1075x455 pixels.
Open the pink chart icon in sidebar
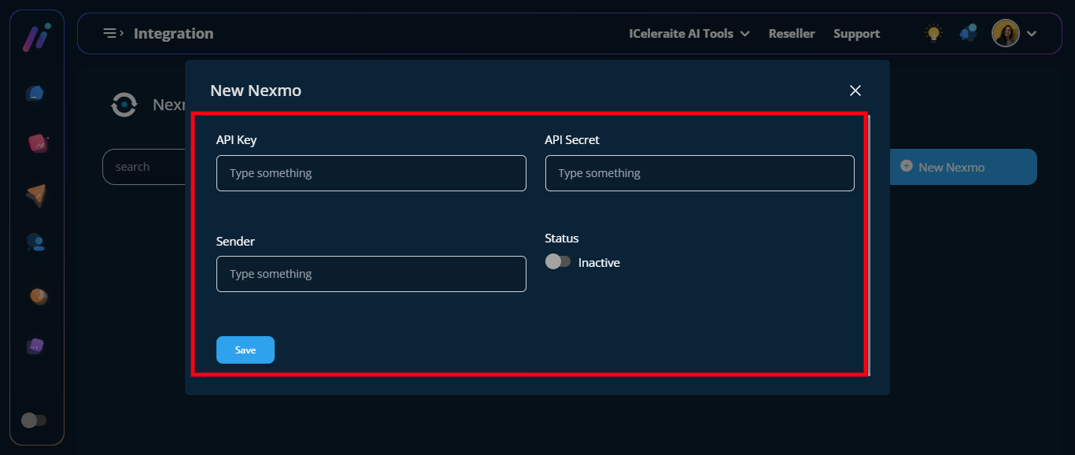[x=37, y=143]
